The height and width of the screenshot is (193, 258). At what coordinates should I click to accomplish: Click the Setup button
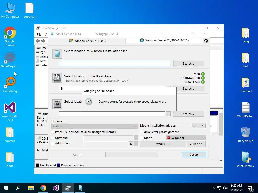point(194,155)
